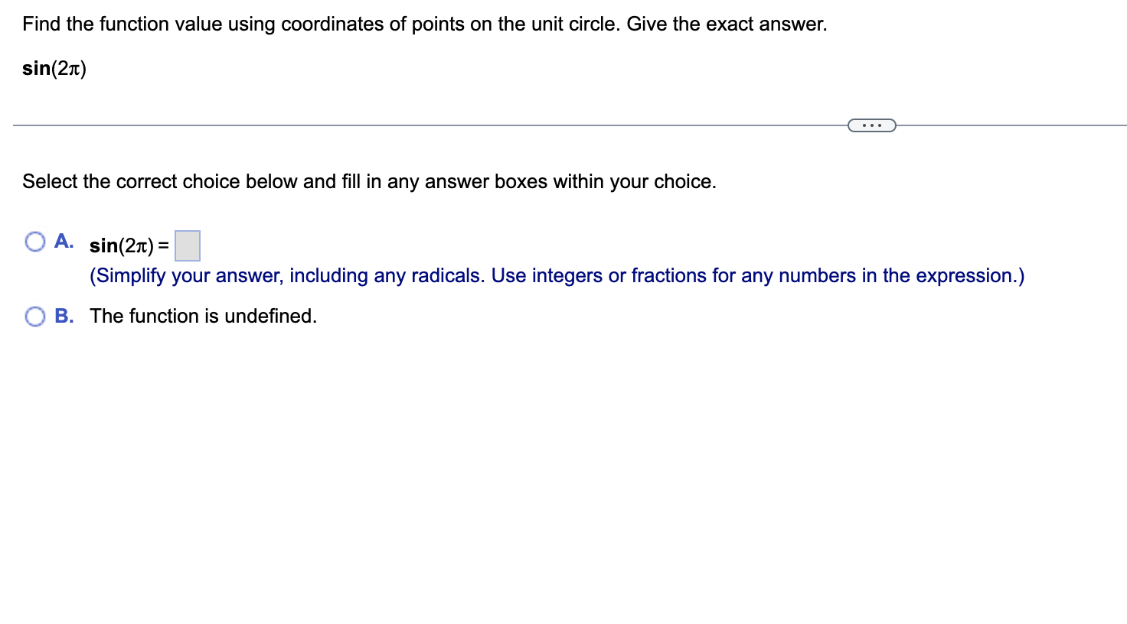Screen dimensions: 1127x624
Task: Select choice B, the function is undefined
Action: tap(34, 315)
